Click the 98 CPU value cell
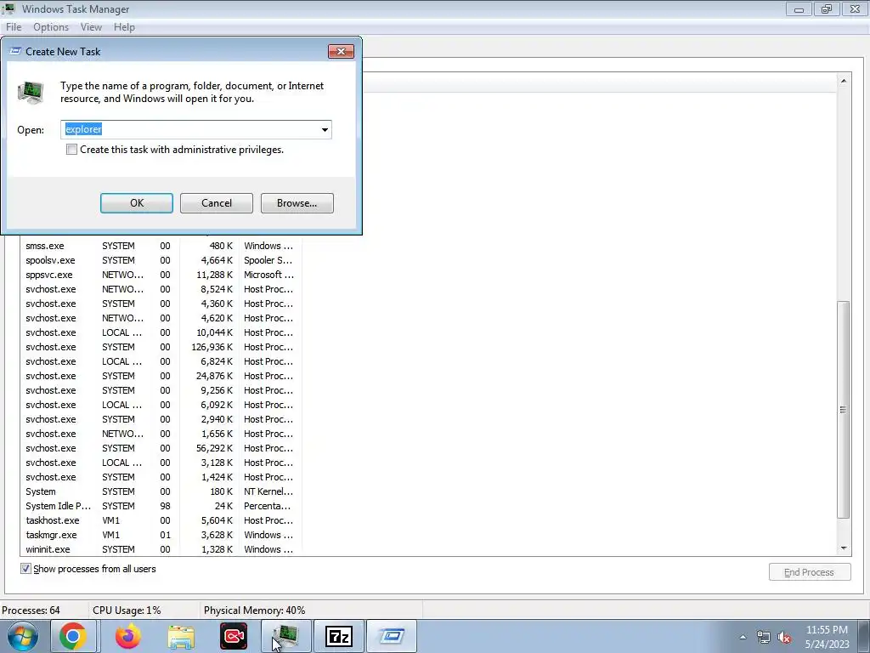The image size is (870, 653). 166,506
